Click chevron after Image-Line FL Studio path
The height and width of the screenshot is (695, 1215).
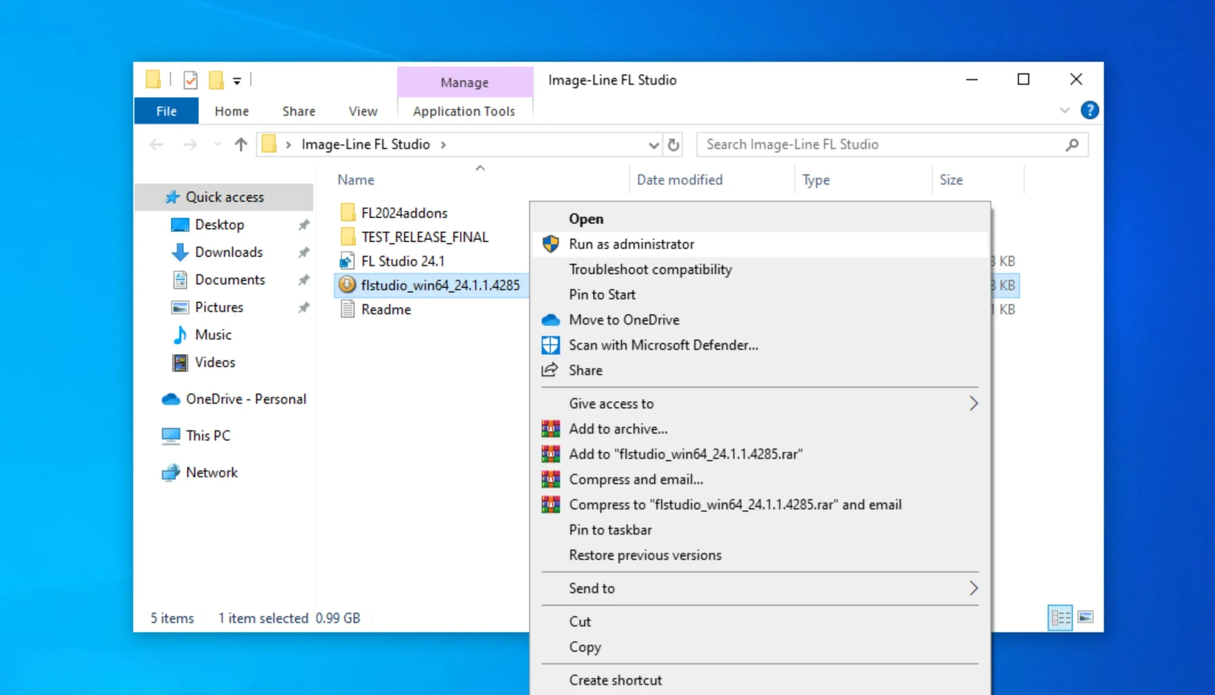click(443, 145)
